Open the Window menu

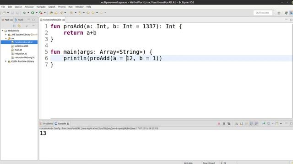(79, 7)
